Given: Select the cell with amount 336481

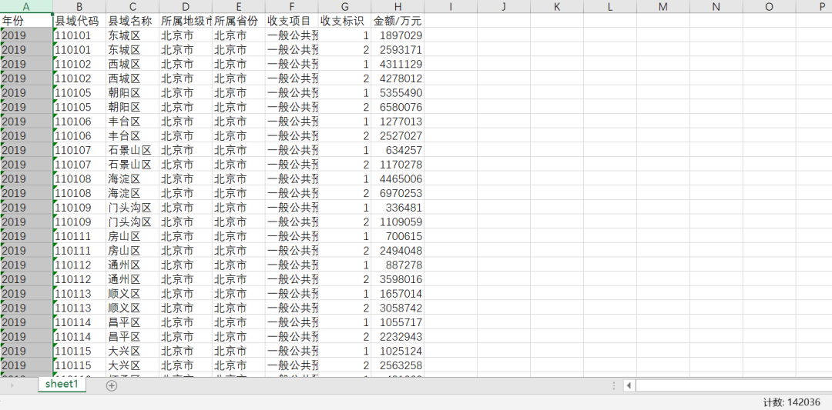Looking at the screenshot, I should [x=398, y=207].
